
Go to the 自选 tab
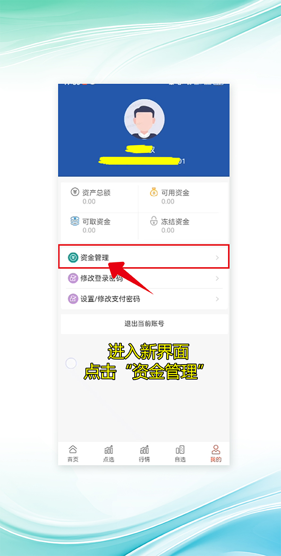pos(180,454)
